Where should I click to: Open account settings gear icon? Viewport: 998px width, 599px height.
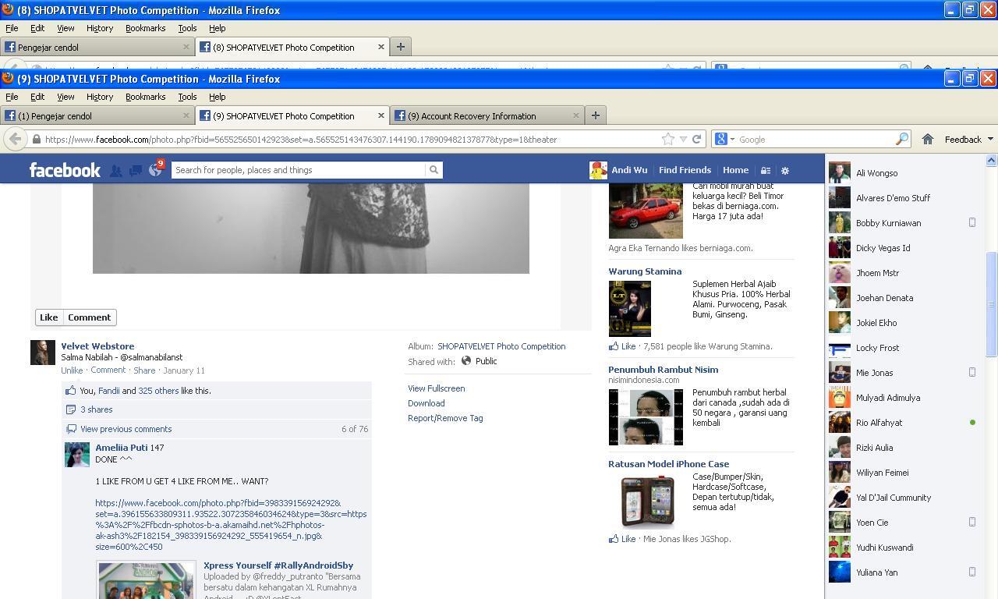pos(785,170)
